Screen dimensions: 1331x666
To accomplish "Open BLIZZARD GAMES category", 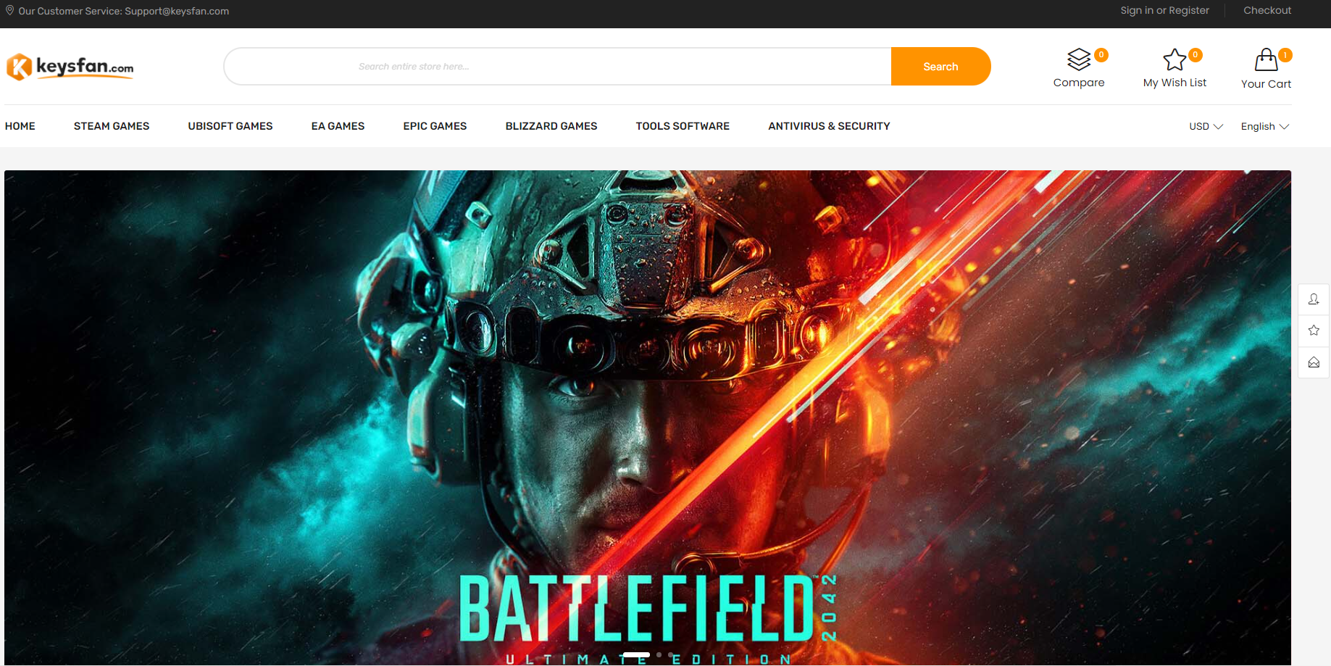I will (551, 126).
